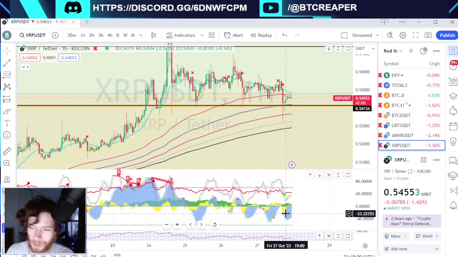Screen dimensions: 458x257
Task: Select the text annotation tool
Action: point(7,123)
